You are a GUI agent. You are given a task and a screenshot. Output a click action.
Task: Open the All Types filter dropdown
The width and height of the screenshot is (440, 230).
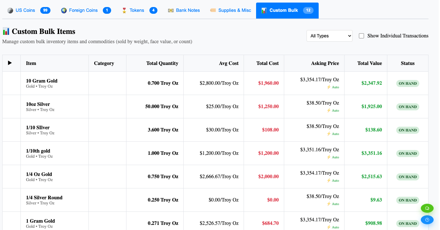(329, 36)
